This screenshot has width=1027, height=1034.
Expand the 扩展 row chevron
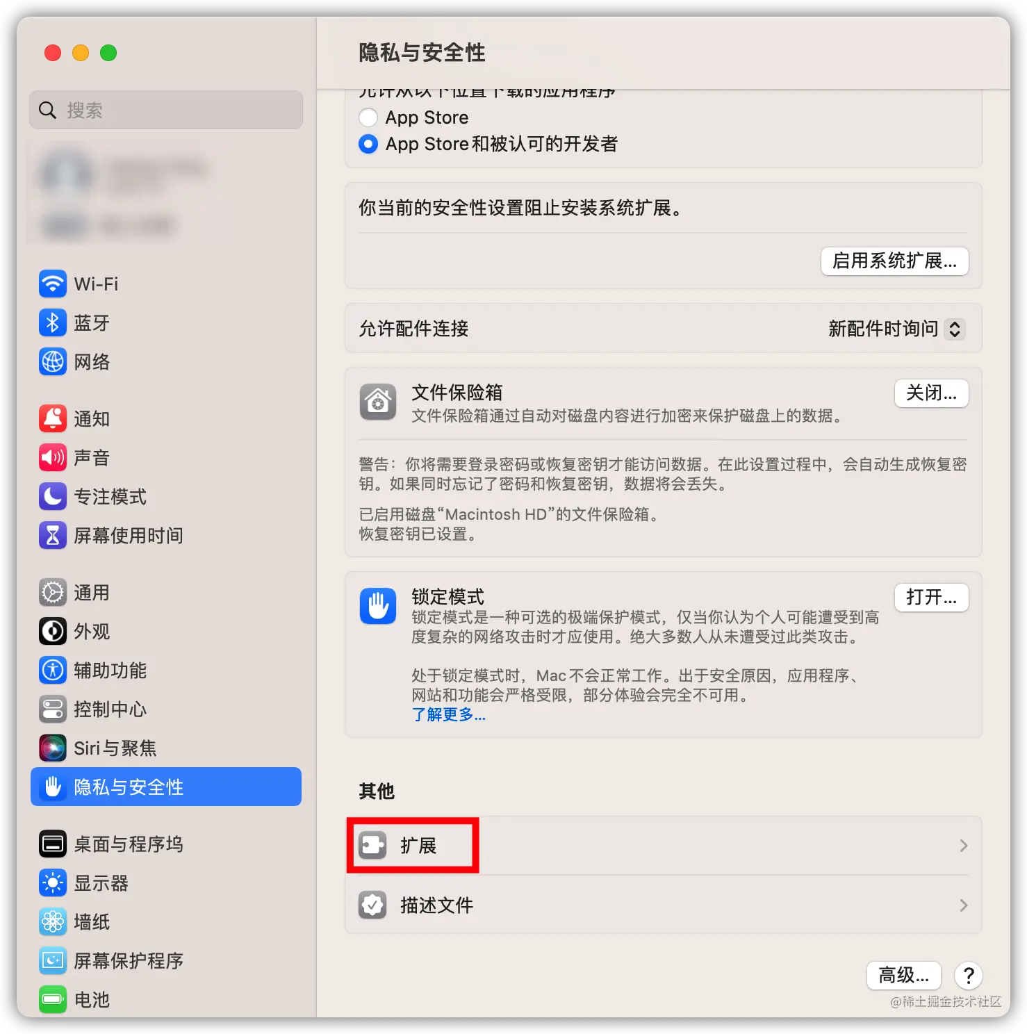tap(964, 846)
